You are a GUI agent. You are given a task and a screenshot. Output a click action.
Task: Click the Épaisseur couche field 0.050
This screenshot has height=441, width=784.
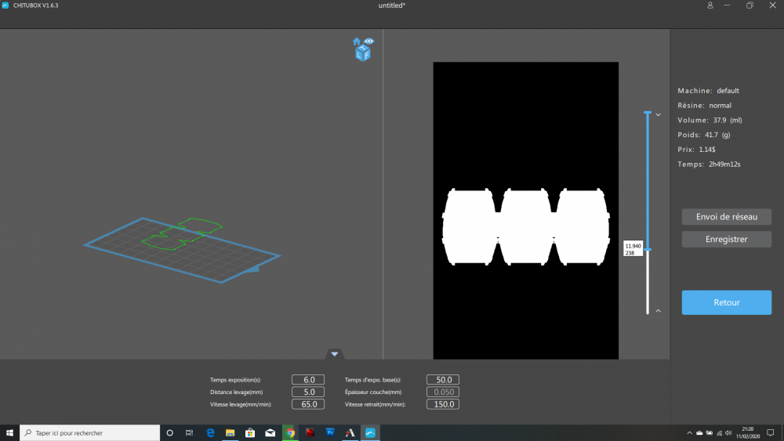coord(443,392)
